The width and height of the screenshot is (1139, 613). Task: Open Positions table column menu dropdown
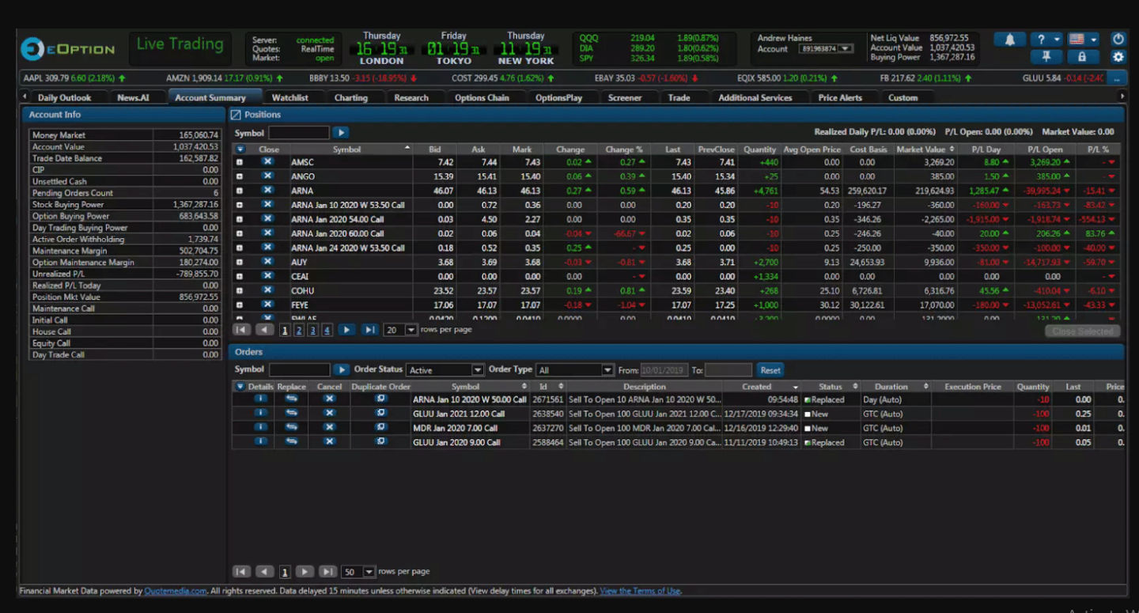coord(240,149)
